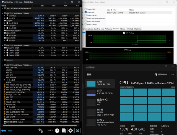Enable Stress cache checkbox
The width and height of the screenshot is (177, 135).
coord(85,15)
